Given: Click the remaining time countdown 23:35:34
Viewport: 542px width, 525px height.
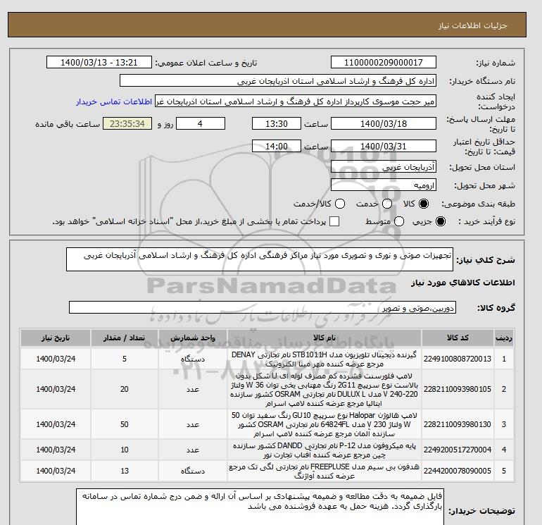Looking at the screenshot, I should point(127,123).
